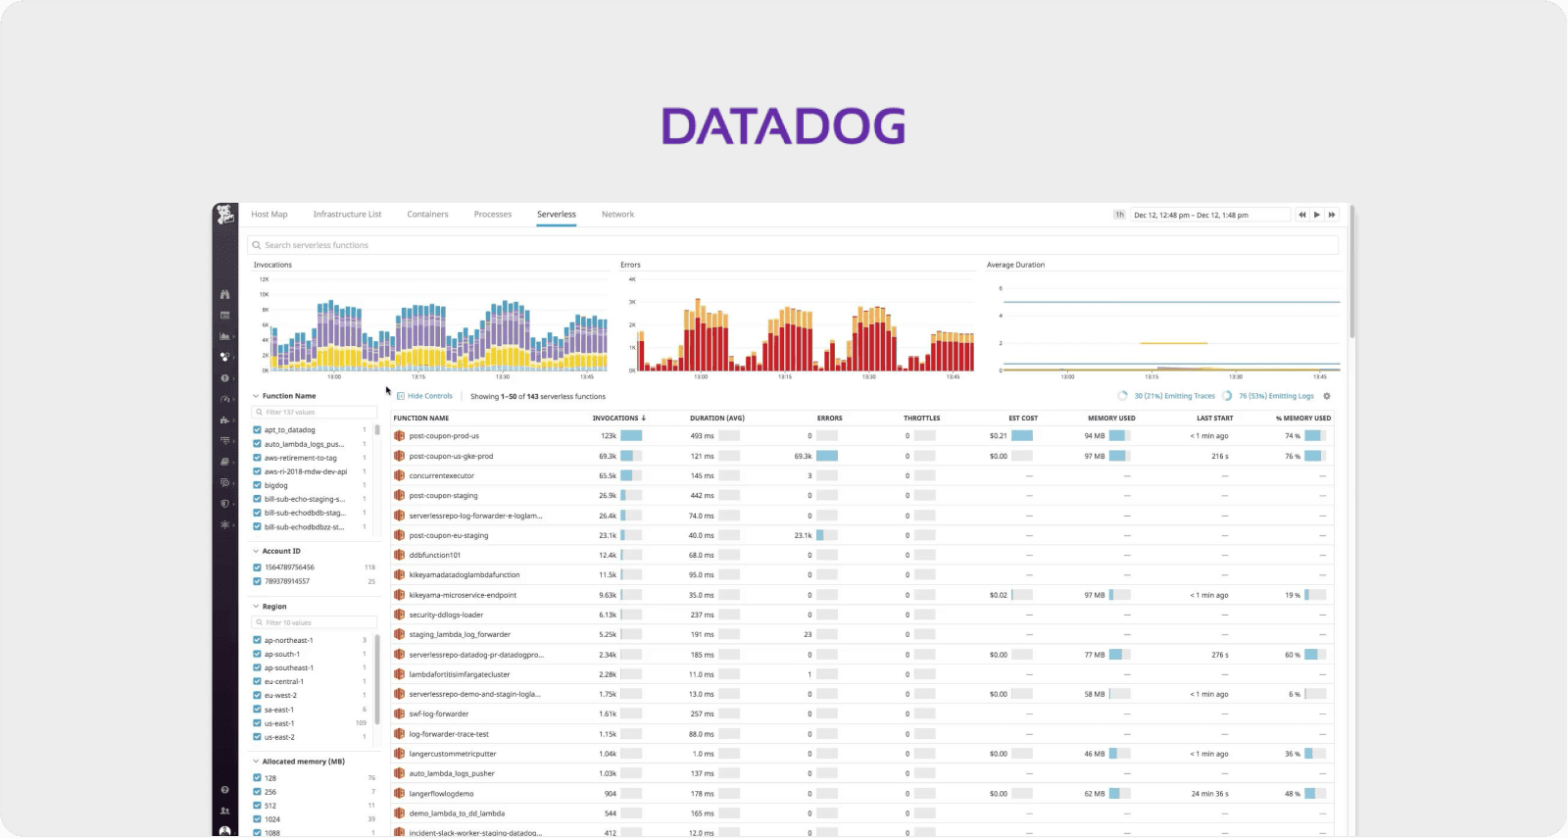Image resolution: width=1568 pixels, height=838 pixels.
Task: Click the Emitting Logs donut icon
Action: [x=1227, y=396]
